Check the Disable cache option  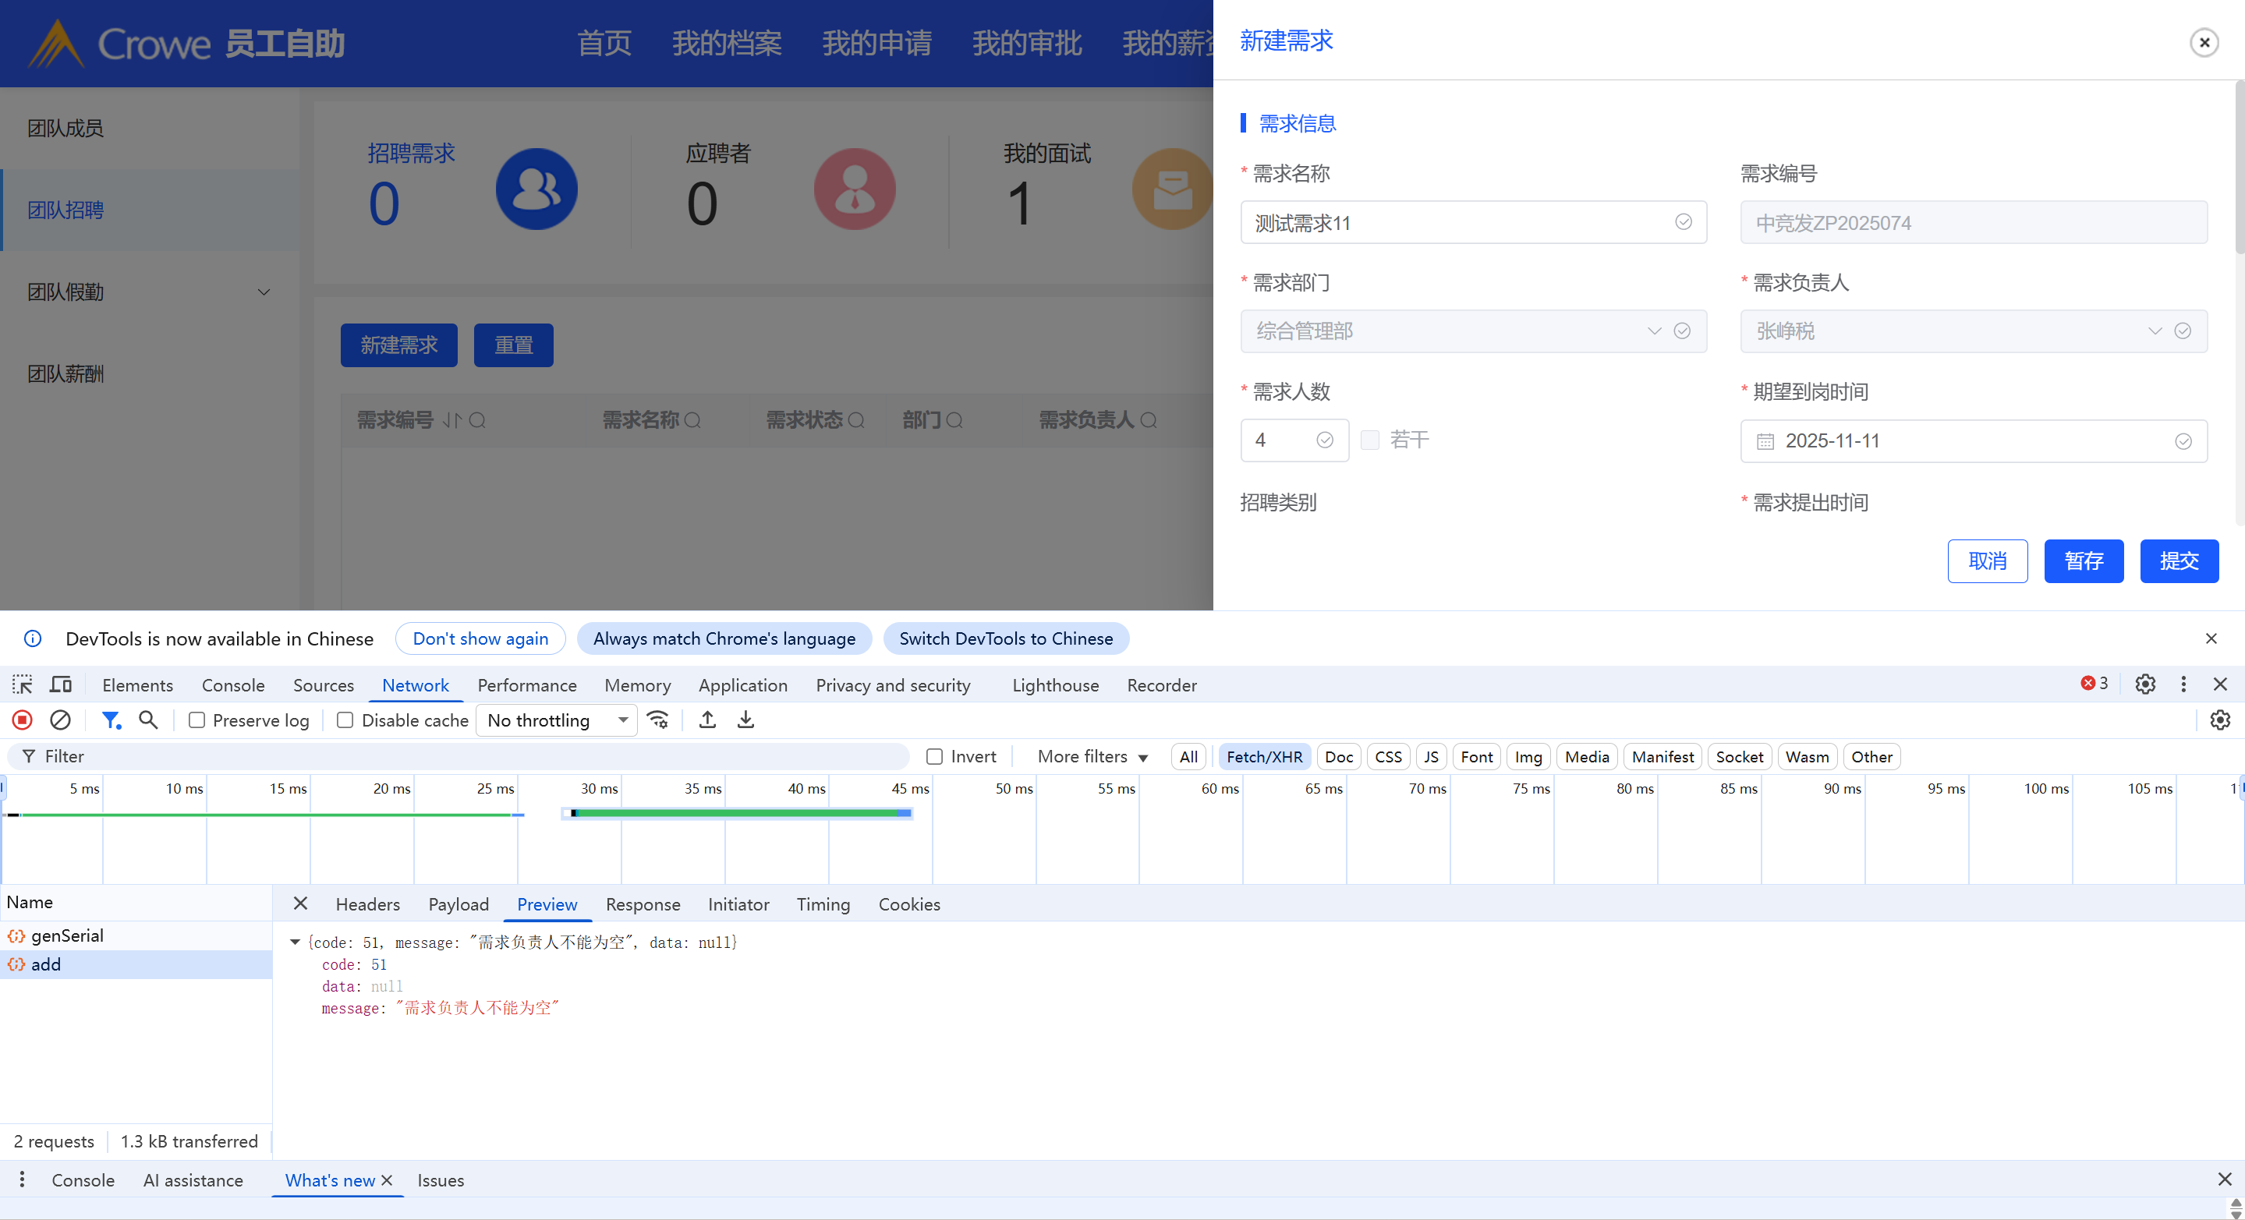pos(345,720)
